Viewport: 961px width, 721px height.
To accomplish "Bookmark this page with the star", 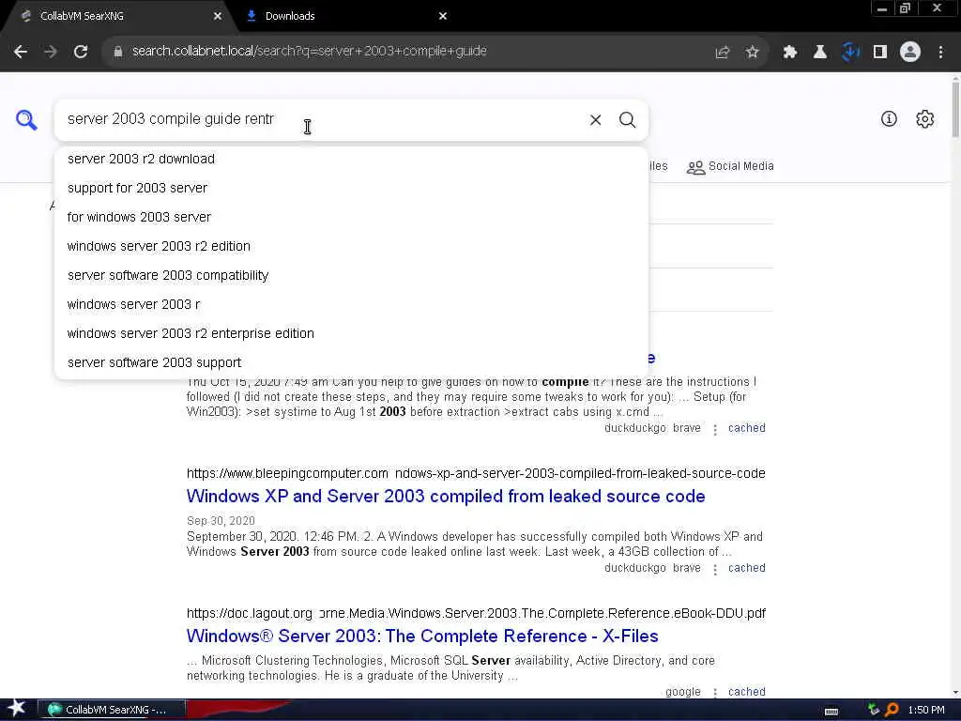I will 753,52.
